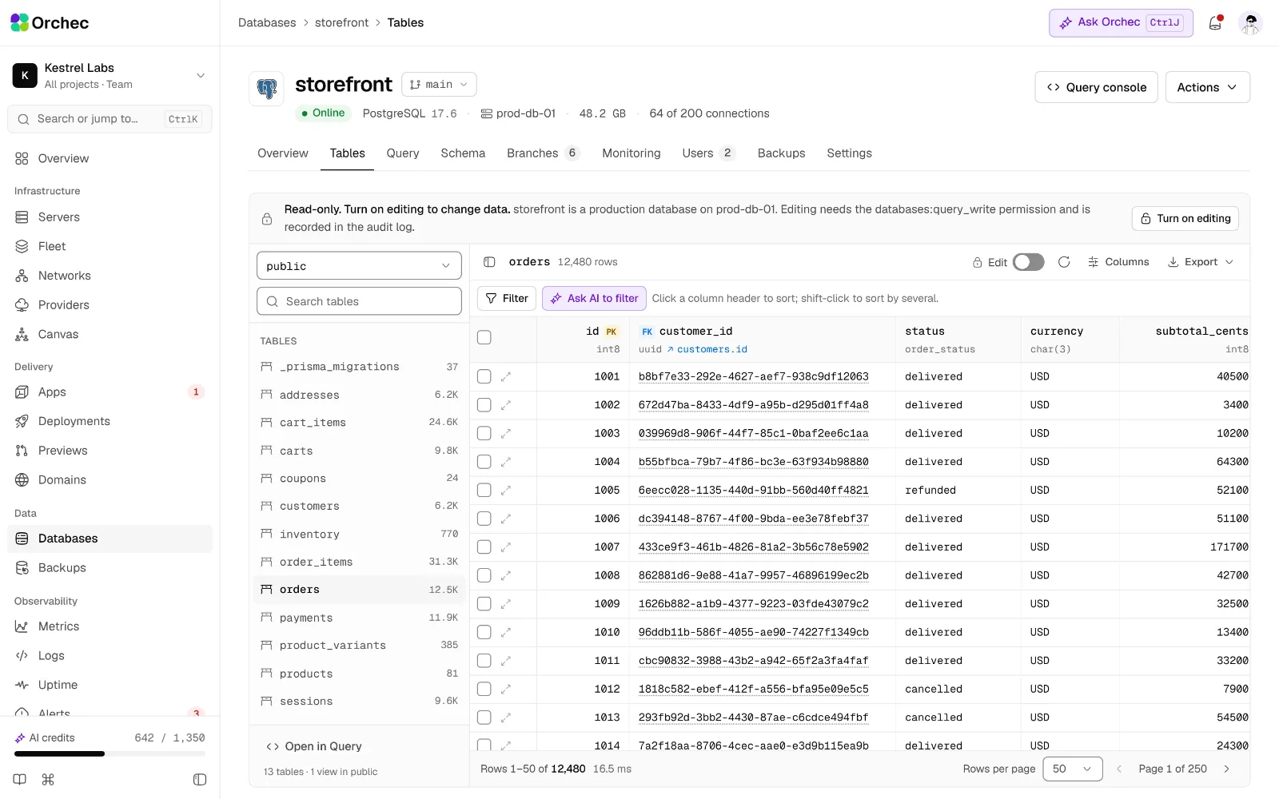Click the refresh table icon
1279x799 pixels.
[1064, 262]
